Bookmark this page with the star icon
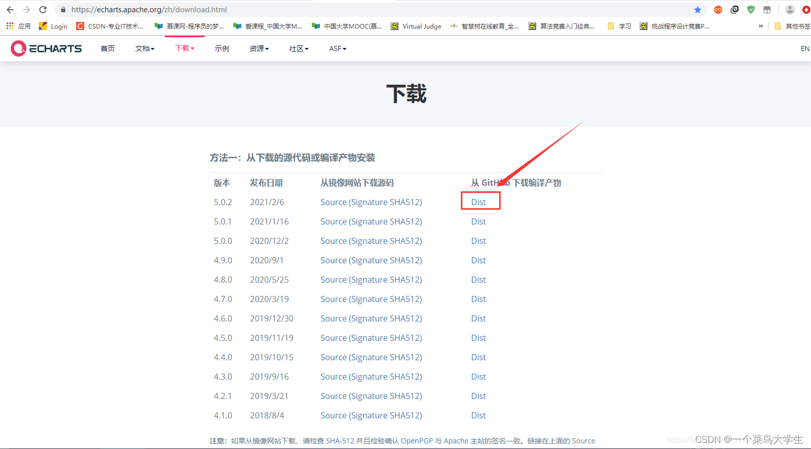 [698, 10]
